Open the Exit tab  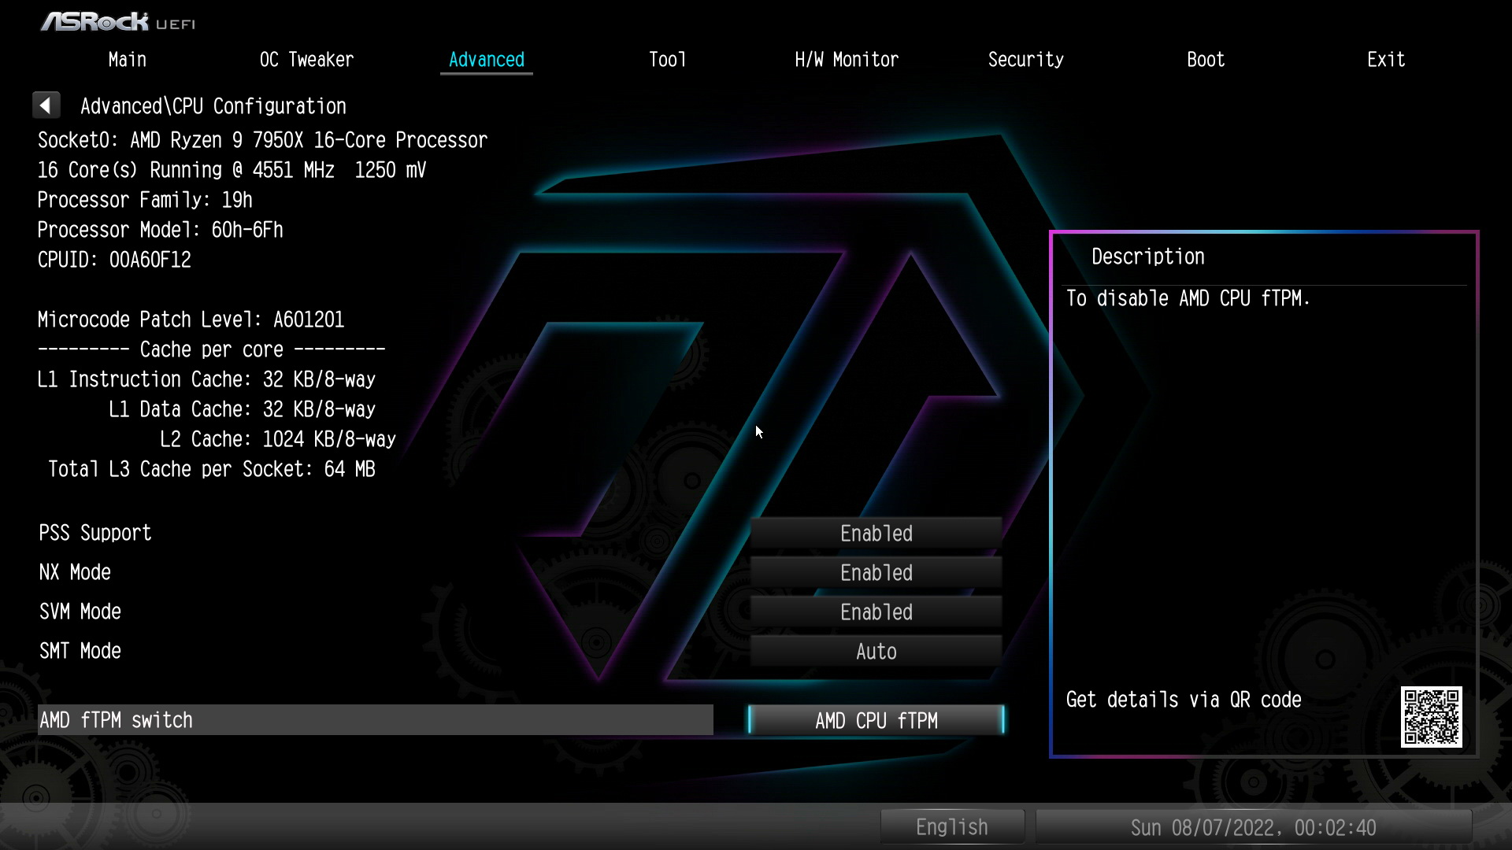(1386, 60)
